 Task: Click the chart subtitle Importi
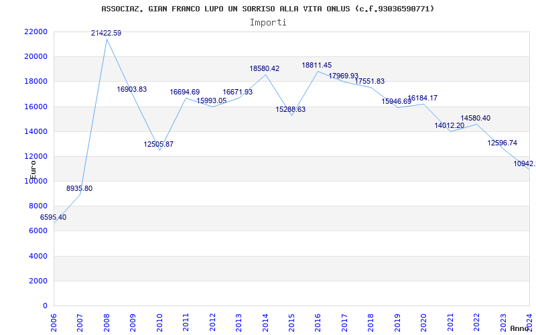click(268, 23)
